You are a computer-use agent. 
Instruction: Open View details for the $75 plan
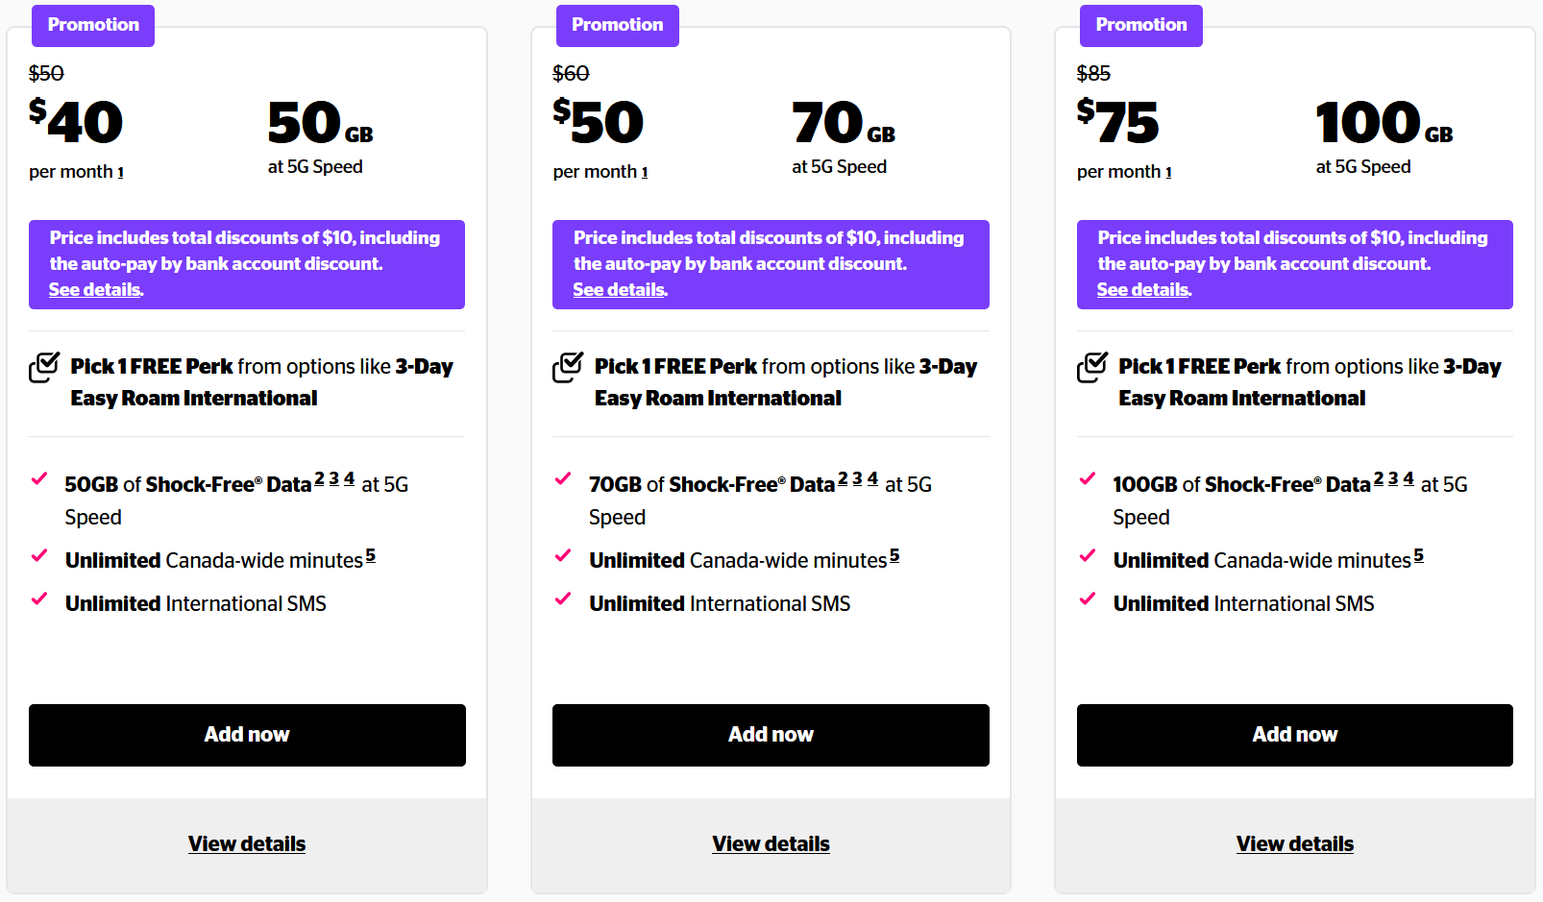click(1294, 843)
